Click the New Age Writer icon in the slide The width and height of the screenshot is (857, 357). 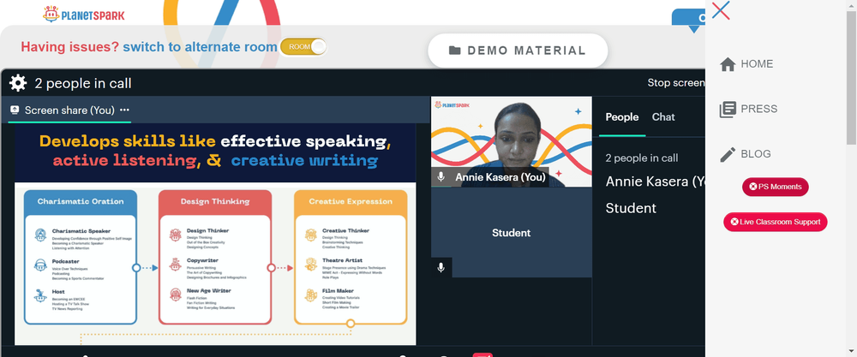[175, 295]
